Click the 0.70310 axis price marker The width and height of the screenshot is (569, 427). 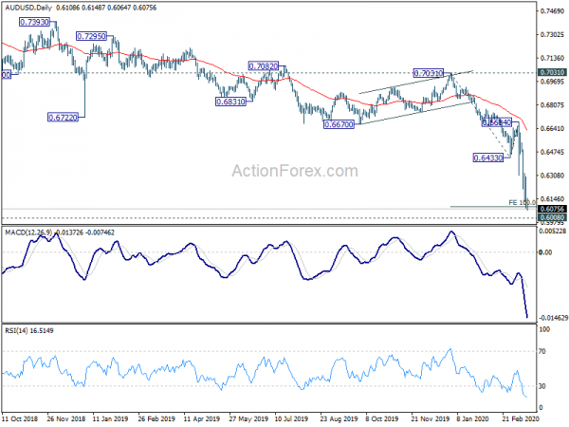pos(552,73)
